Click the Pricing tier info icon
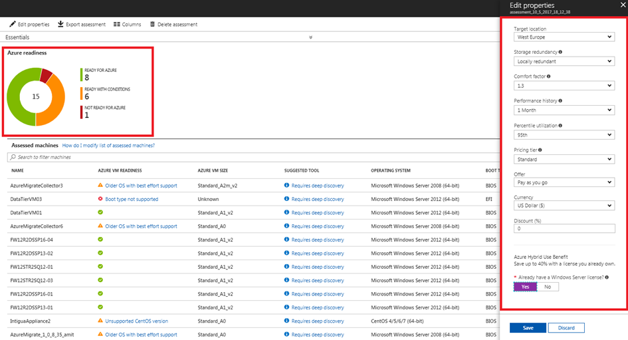The image size is (628, 340). coord(540,150)
